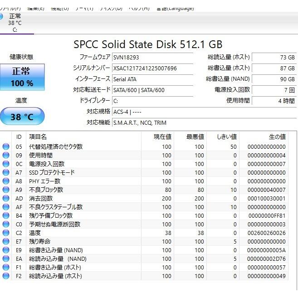Open the ディスク(D) menu

[x=111, y=8]
